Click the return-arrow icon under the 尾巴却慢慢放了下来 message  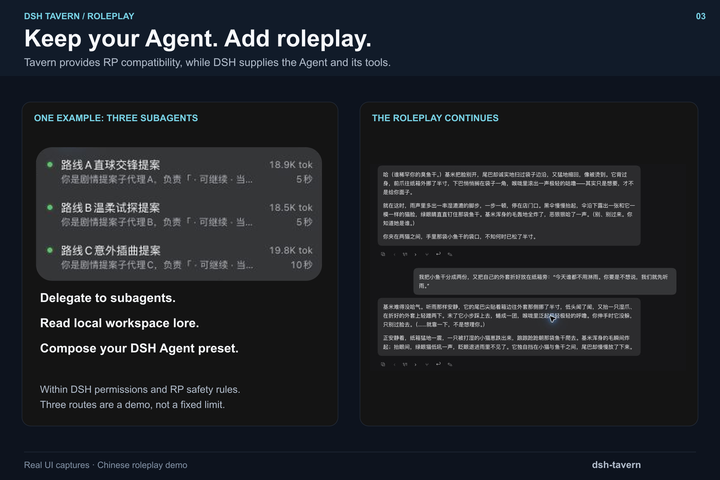[438, 364]
